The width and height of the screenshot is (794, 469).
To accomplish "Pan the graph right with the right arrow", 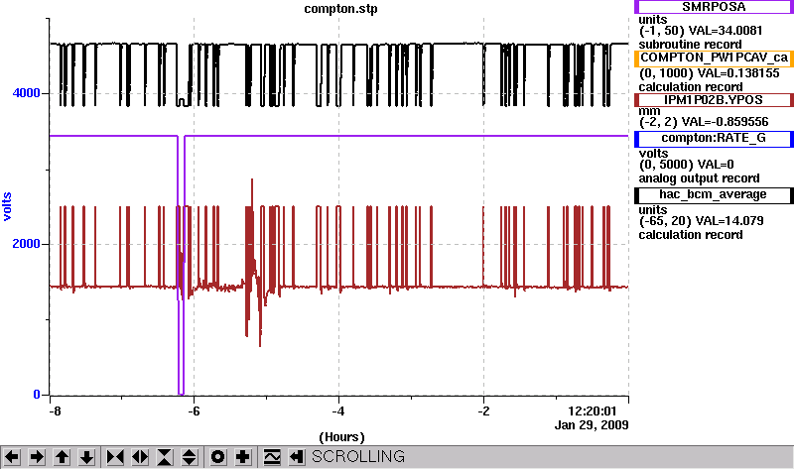I will coord(37,457).
